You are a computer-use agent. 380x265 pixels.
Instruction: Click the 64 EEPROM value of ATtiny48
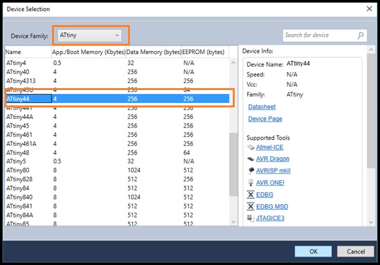click(186, 152)
